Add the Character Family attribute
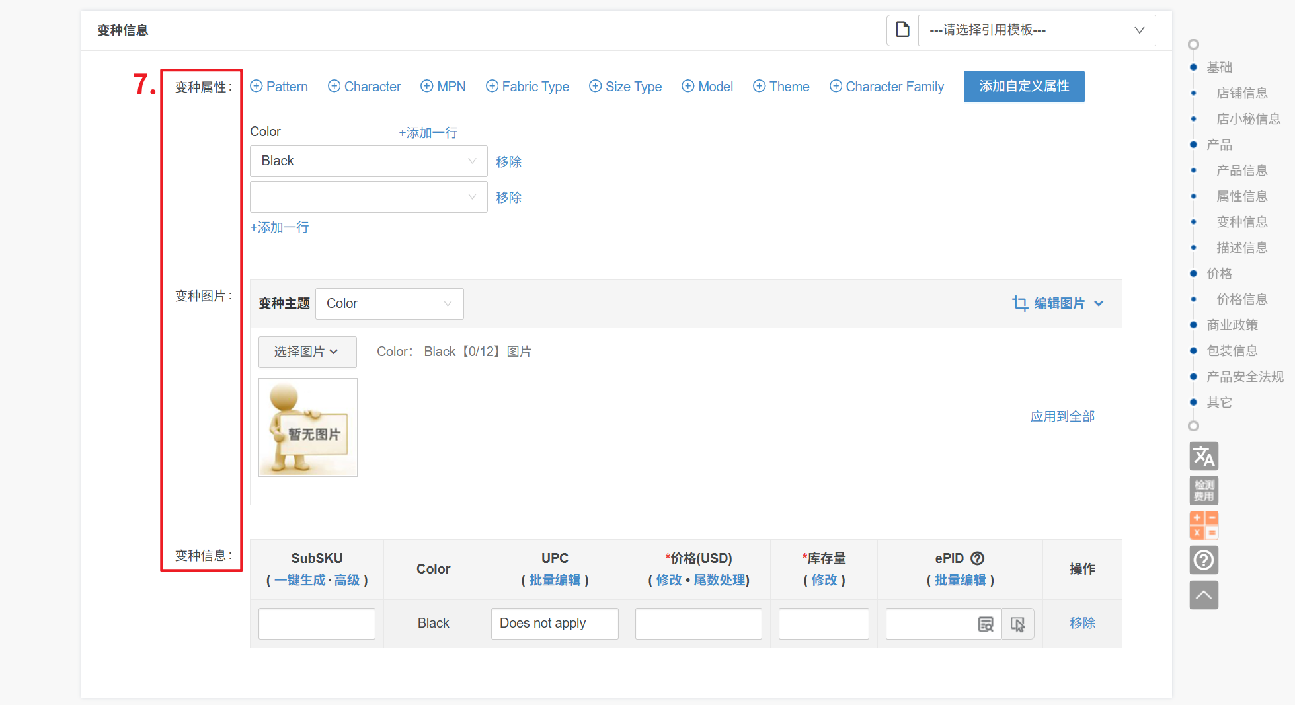The image size is (1295, 705). coord(886,87)
